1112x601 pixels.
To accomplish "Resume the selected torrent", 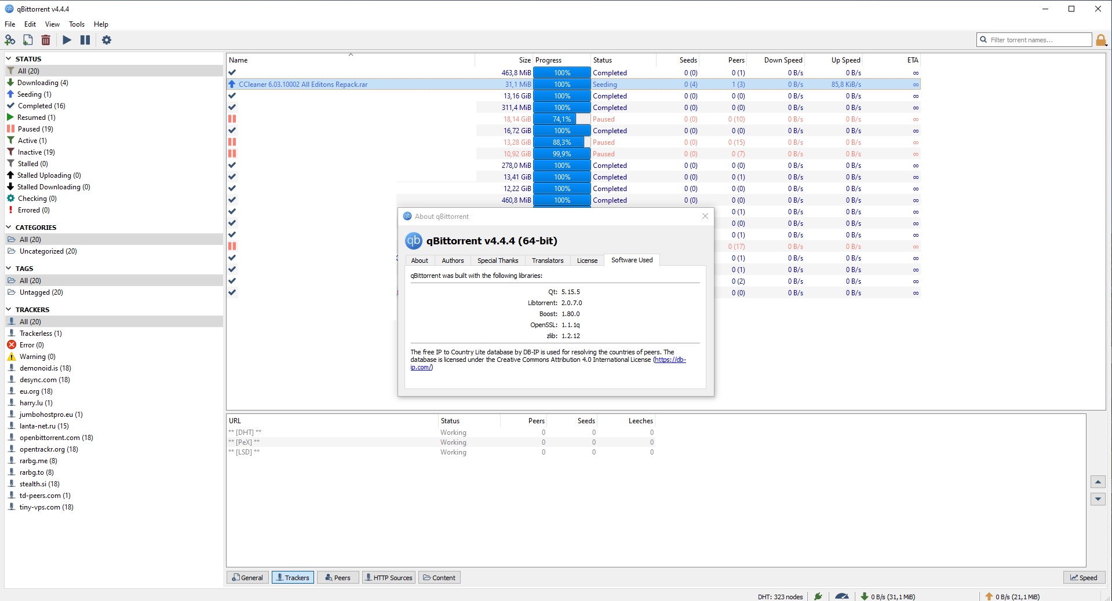I will 66,40.
